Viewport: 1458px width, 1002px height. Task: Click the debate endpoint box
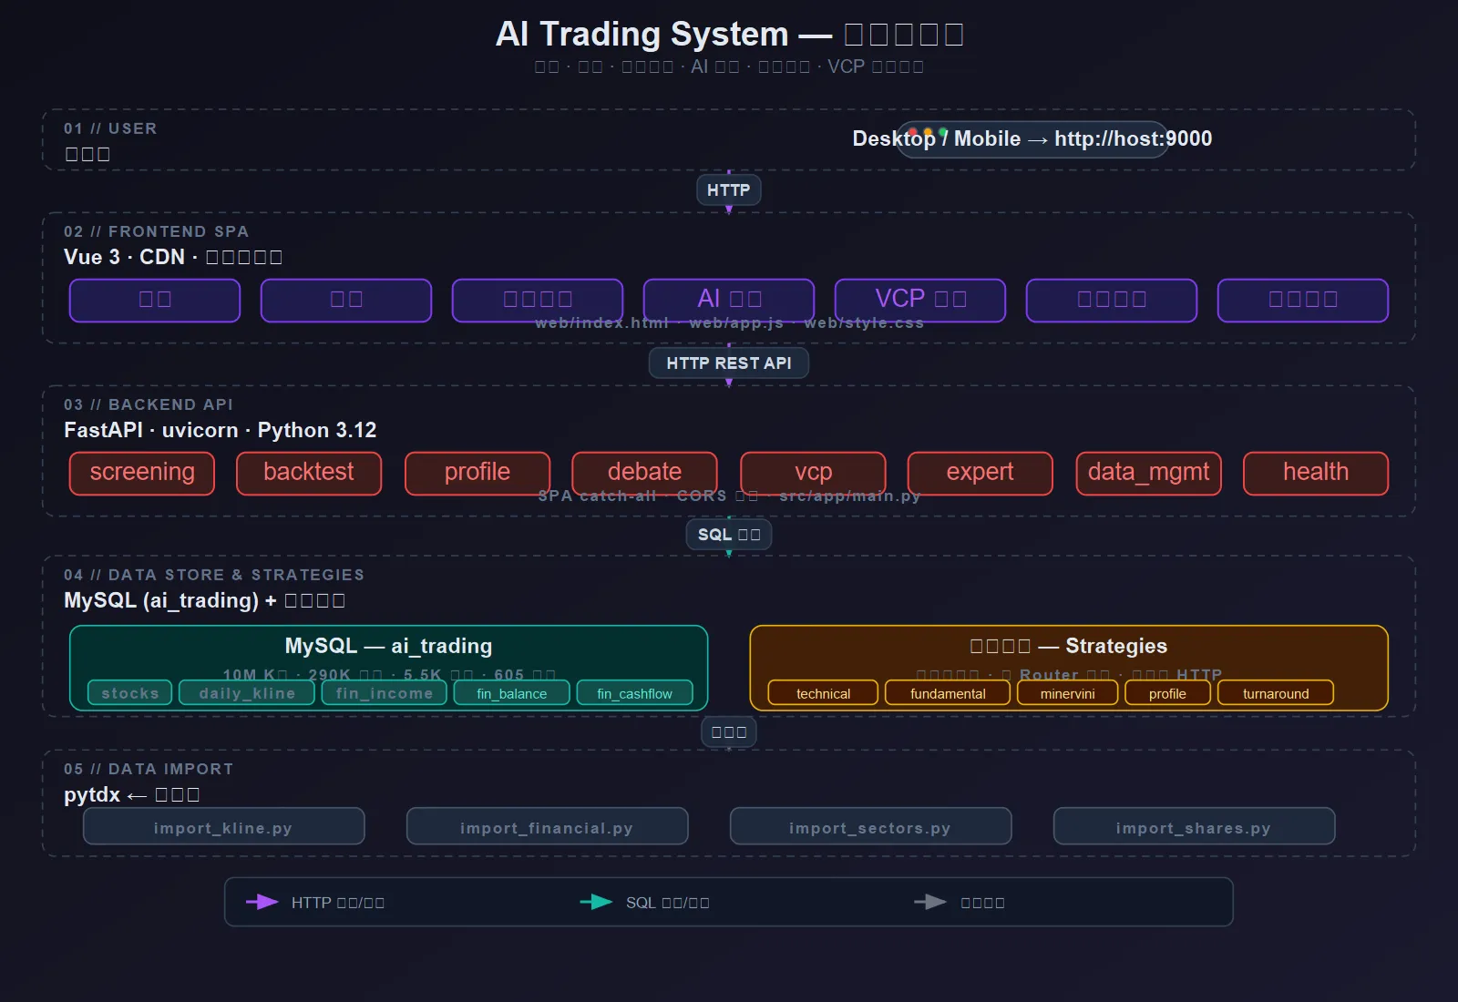[x=644, y=473]
